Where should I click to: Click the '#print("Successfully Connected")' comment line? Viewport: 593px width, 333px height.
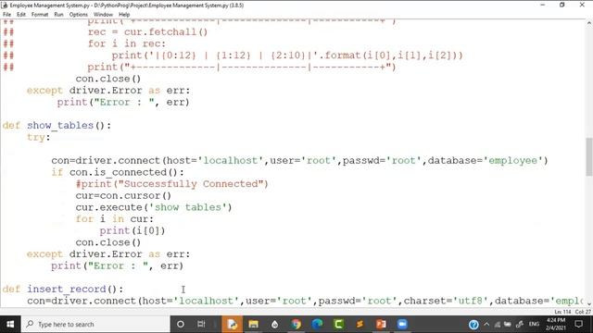[x=171, y=184]
